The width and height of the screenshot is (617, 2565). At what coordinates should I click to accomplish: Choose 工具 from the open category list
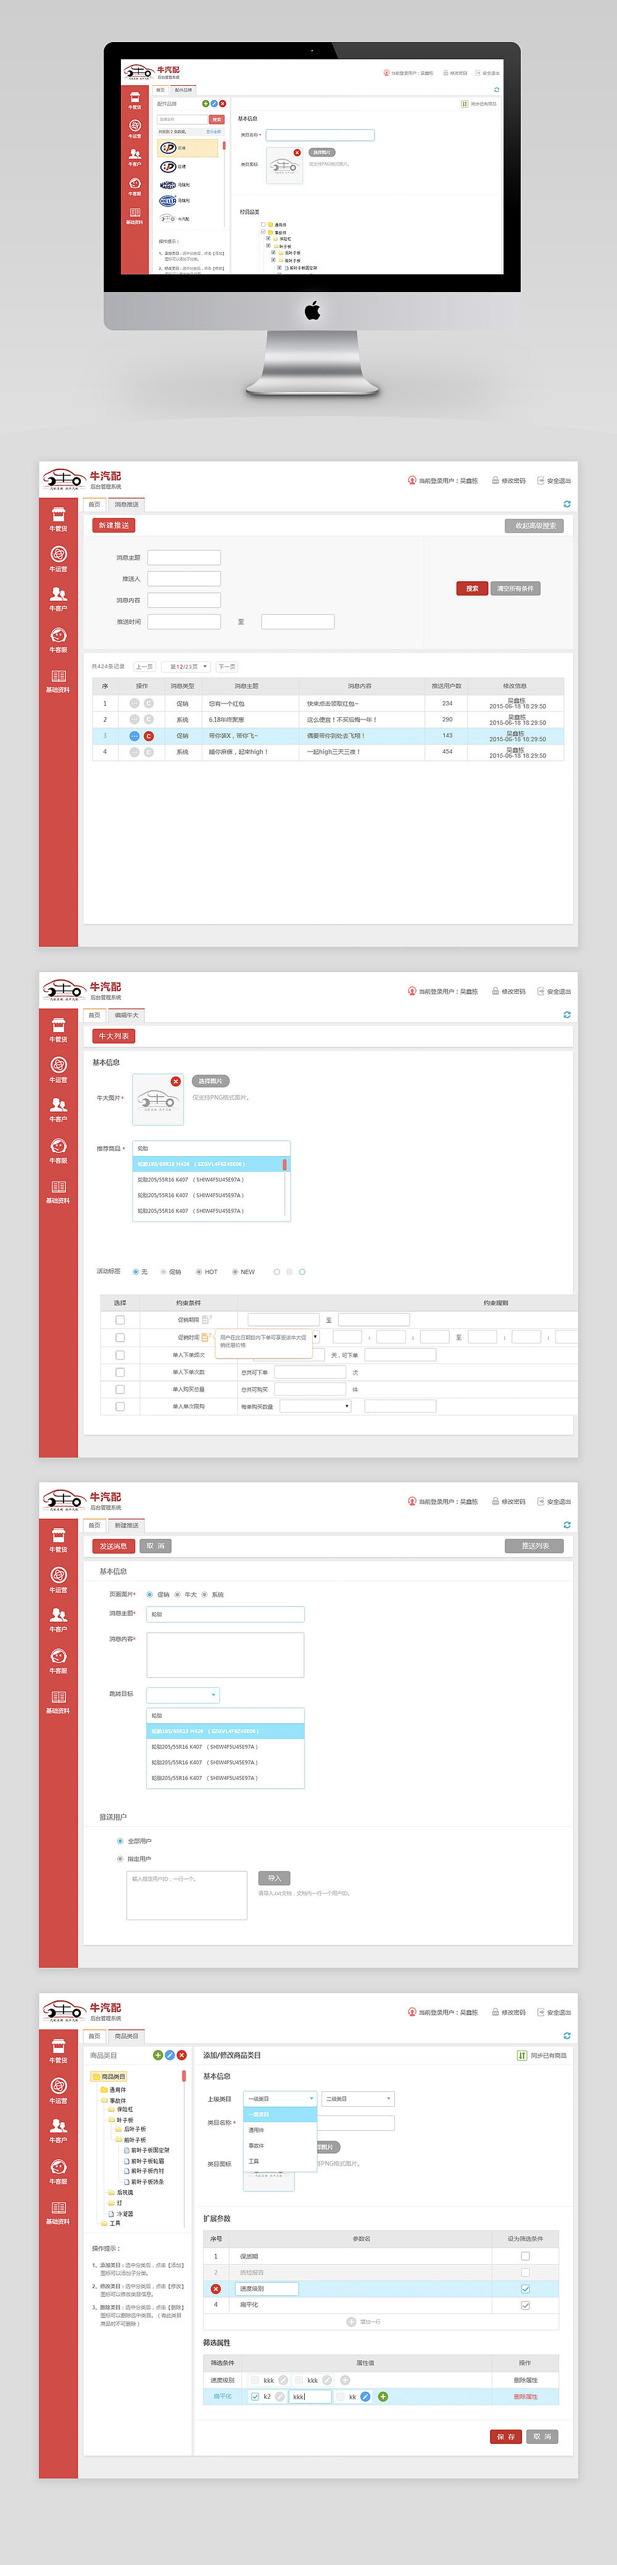[x=280, y=2162]
